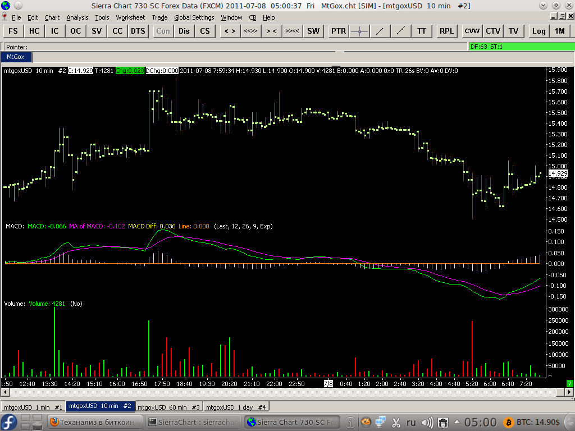Click the workspace pager
The height and width of the screenshot is (431, 575).
click(x=31, y=422)
